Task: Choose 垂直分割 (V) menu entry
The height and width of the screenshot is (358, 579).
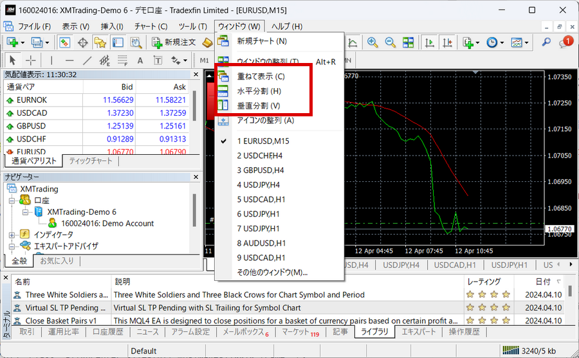Action: point(259,106)
